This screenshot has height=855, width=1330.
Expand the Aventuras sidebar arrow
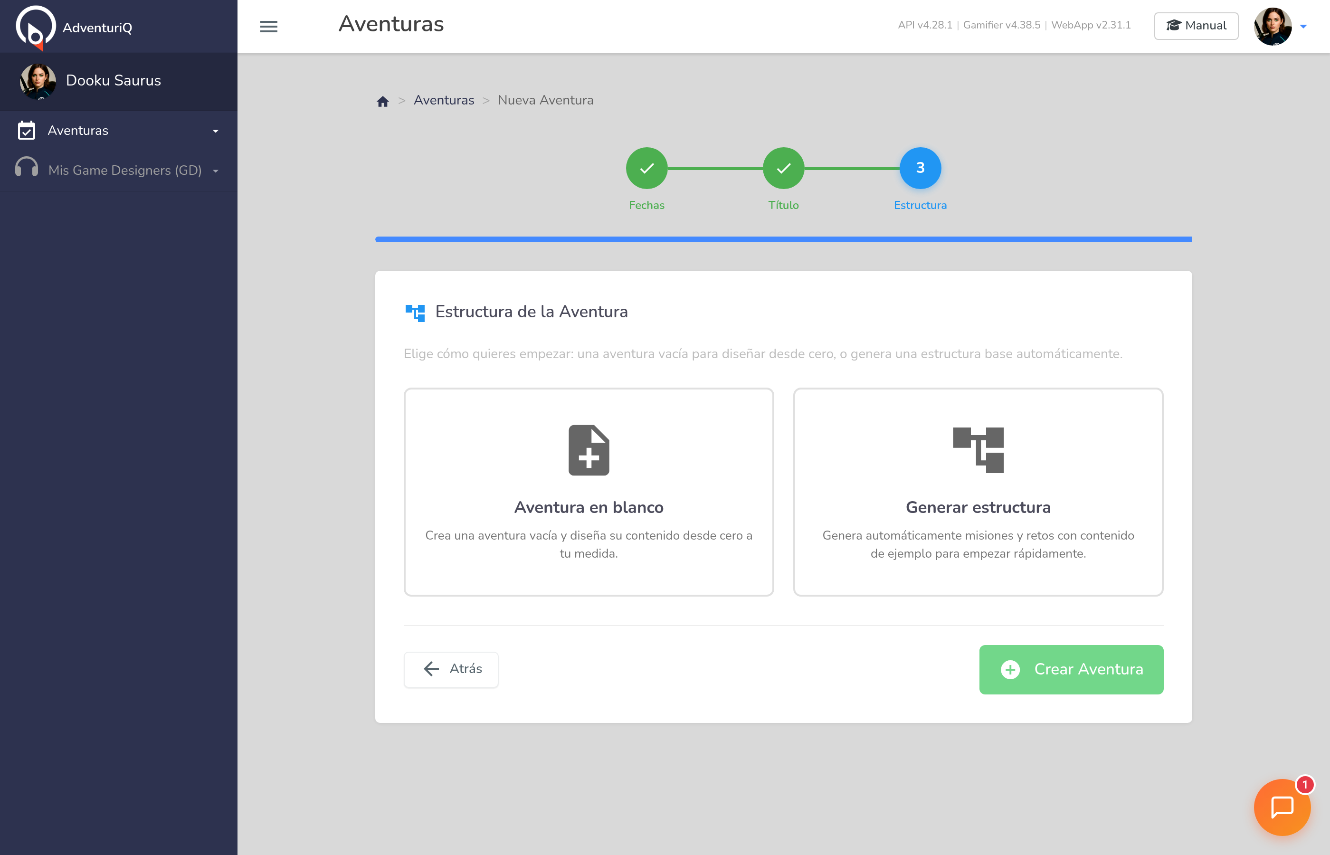215,132
